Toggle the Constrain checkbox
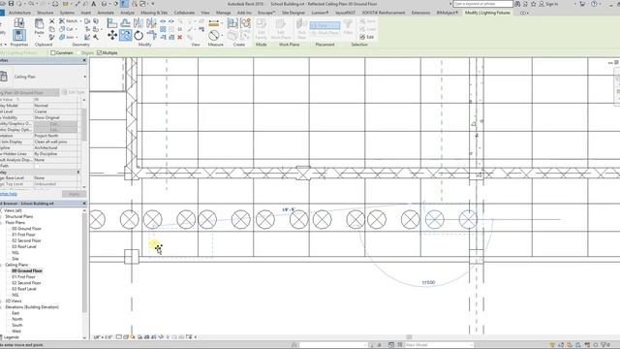Viewport: 620px width, 349px height. pyautogui.click(x=53, y=52)
